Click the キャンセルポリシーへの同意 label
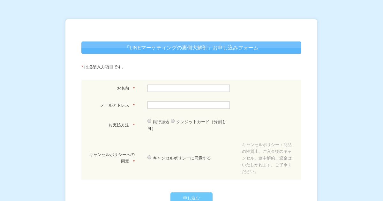This screenshot has width=383, height=201. click(112, 158)
